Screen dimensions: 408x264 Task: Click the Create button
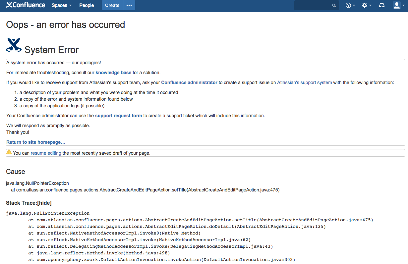(x=112, y=5)
